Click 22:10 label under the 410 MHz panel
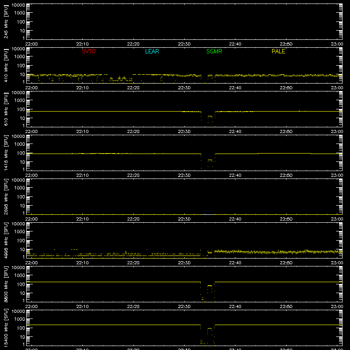350x350 pixels. coord(82,88)
